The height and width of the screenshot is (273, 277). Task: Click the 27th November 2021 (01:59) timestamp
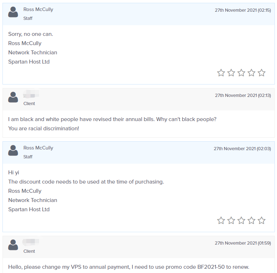click(243, 243)
